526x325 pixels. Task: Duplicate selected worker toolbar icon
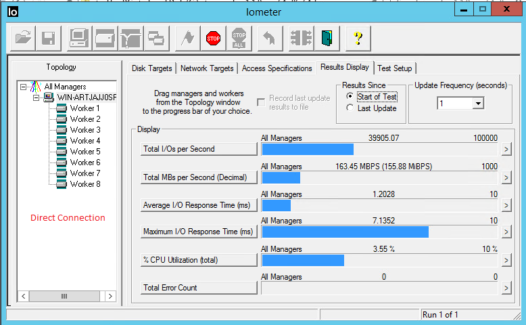pos(156,39)
